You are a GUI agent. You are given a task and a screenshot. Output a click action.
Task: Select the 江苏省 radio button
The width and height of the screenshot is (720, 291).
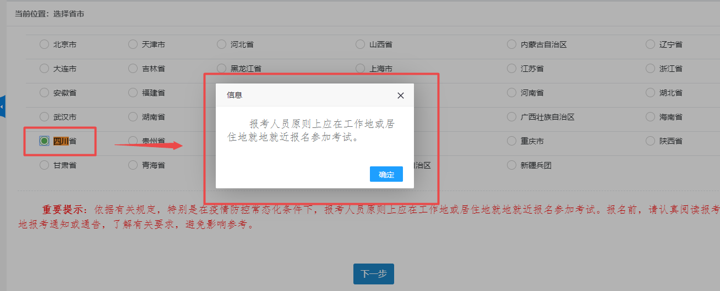(x=512, y=69)
